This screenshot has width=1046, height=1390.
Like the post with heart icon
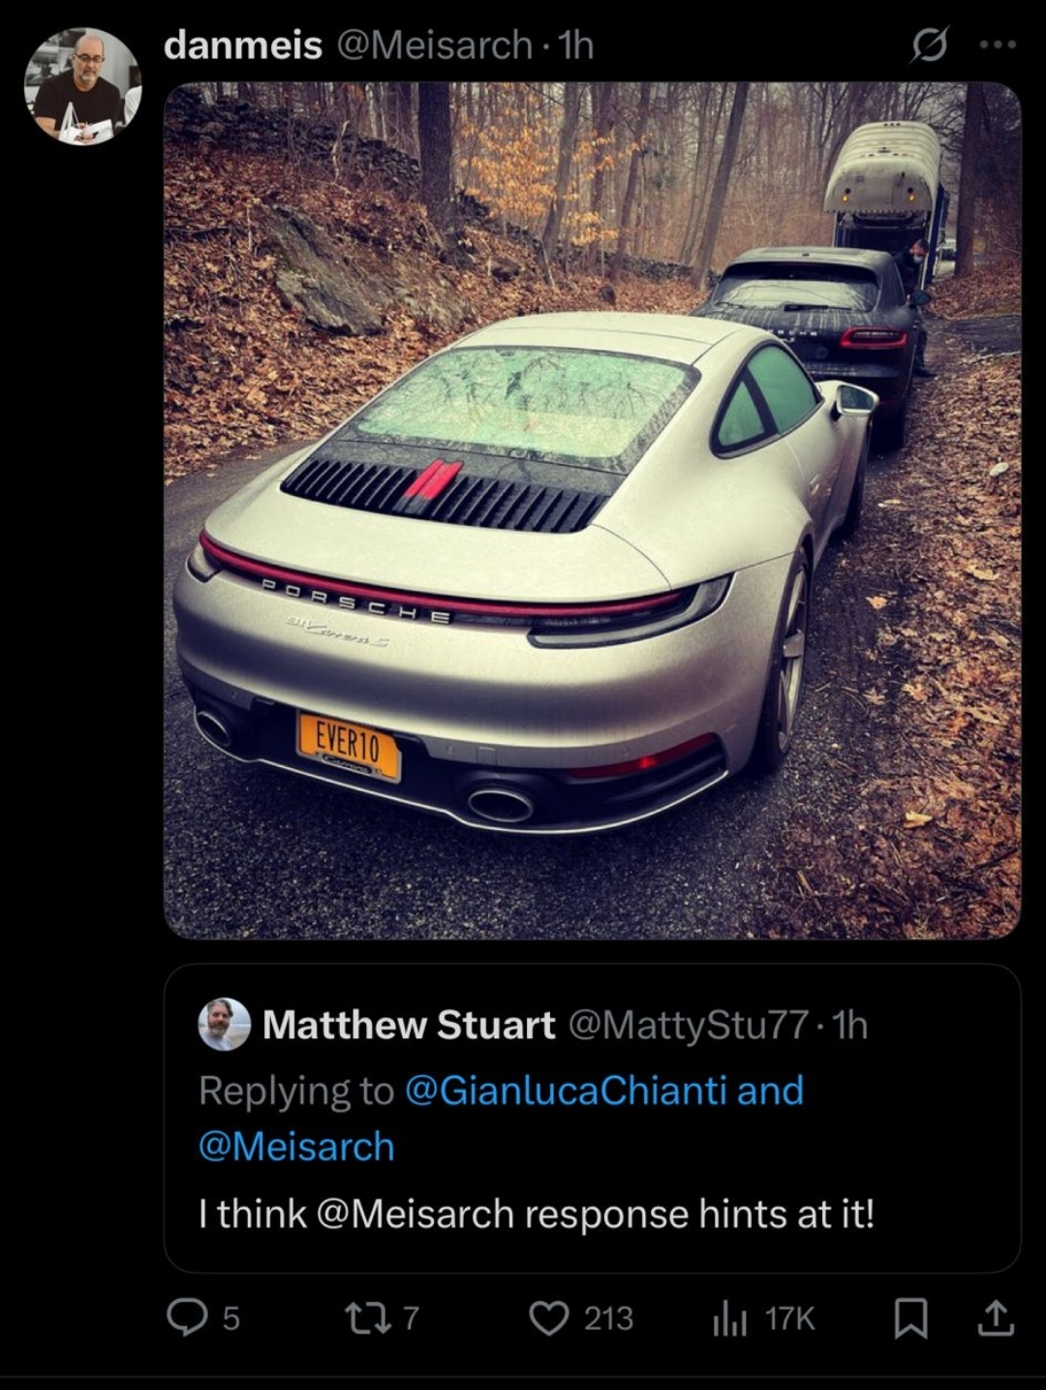pyautogui.click(x=550, y=1317)
